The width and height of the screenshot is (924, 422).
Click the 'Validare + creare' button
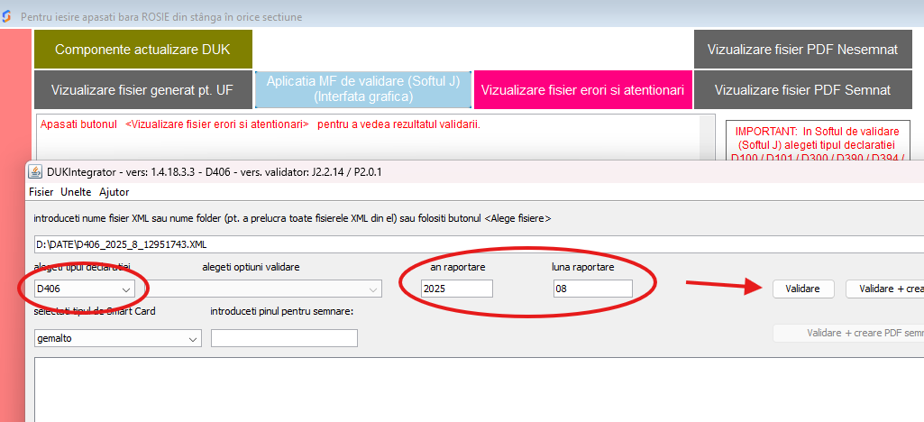click(x=885, y=289)
